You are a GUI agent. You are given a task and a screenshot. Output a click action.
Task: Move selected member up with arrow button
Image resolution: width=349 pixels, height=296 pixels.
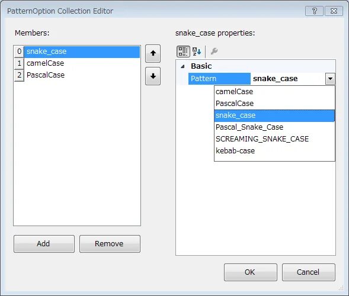[153, 53]
